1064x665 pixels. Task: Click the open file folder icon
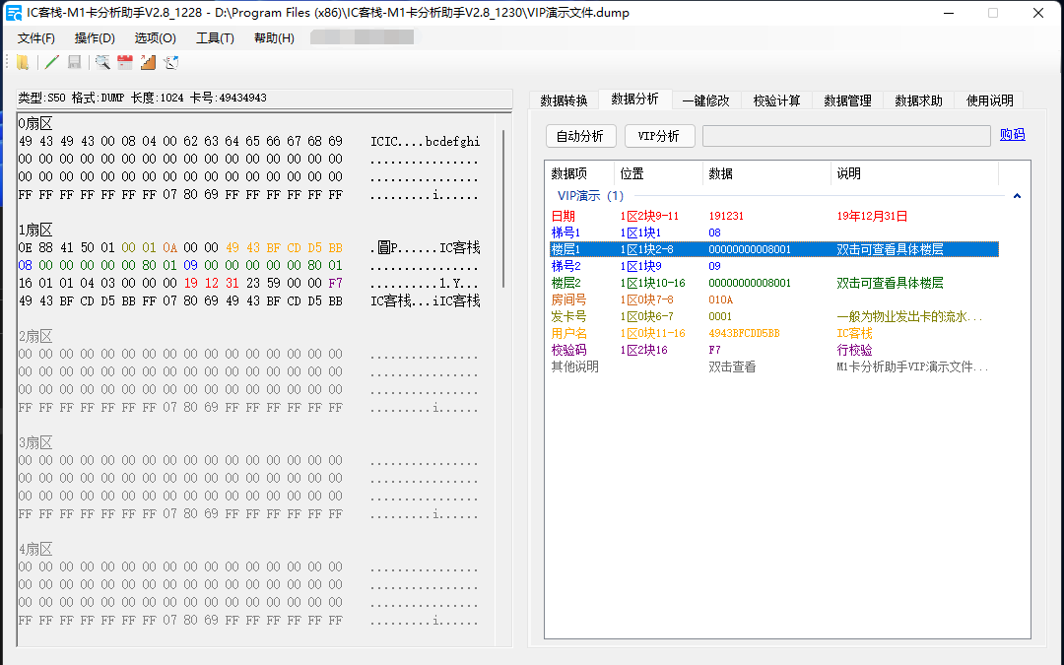tap(23, 62)
